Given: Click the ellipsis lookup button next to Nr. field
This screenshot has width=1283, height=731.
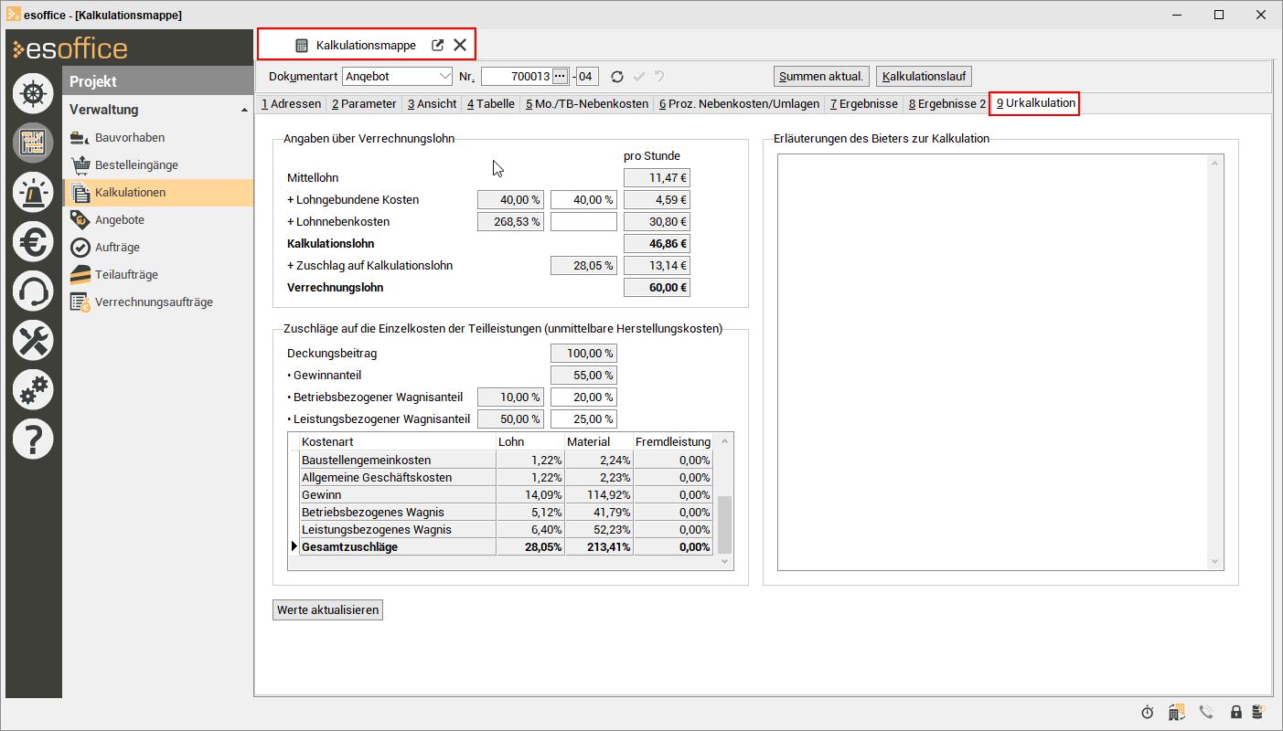Looking at the screenshot, I should coord(561,76).
